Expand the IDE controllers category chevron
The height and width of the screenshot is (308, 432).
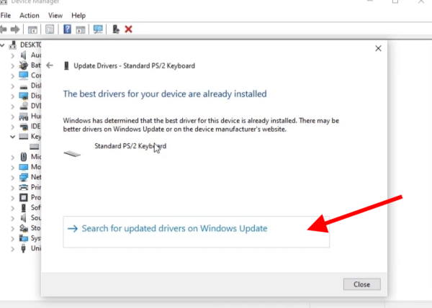pos(13,127)
